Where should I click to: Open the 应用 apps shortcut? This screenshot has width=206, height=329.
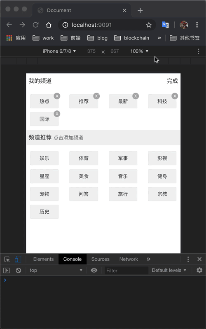16,38
